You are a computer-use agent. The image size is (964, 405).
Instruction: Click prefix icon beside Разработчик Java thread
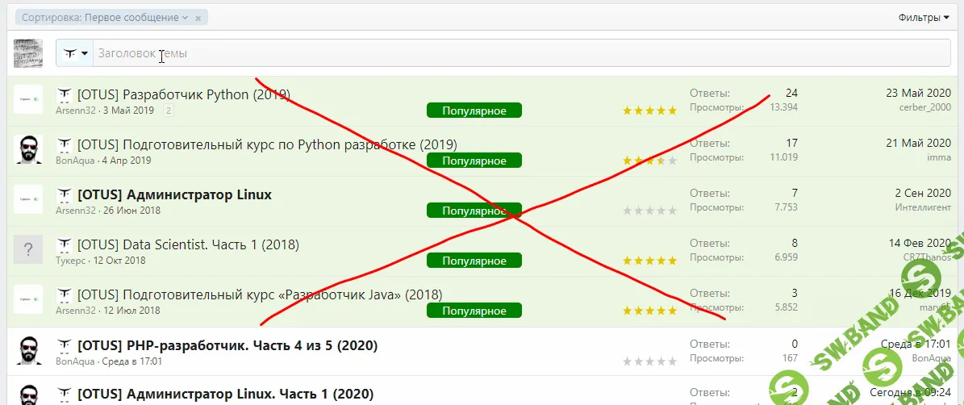(x=65, y=294)
